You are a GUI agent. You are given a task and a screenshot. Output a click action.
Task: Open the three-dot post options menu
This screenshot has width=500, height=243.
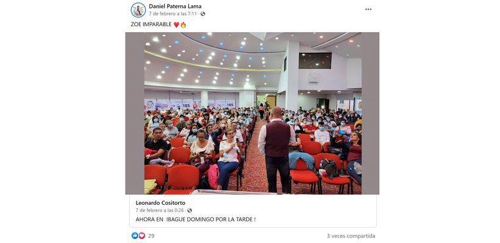tap(368, 10)
